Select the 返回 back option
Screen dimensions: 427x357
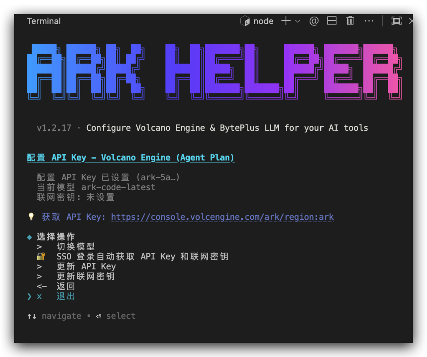coord(66,286)
